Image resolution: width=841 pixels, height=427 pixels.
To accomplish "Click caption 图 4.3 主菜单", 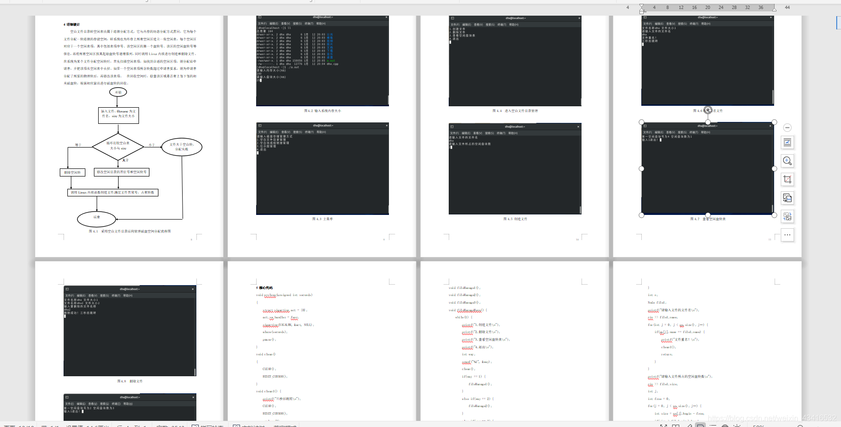I will [323, 219].
